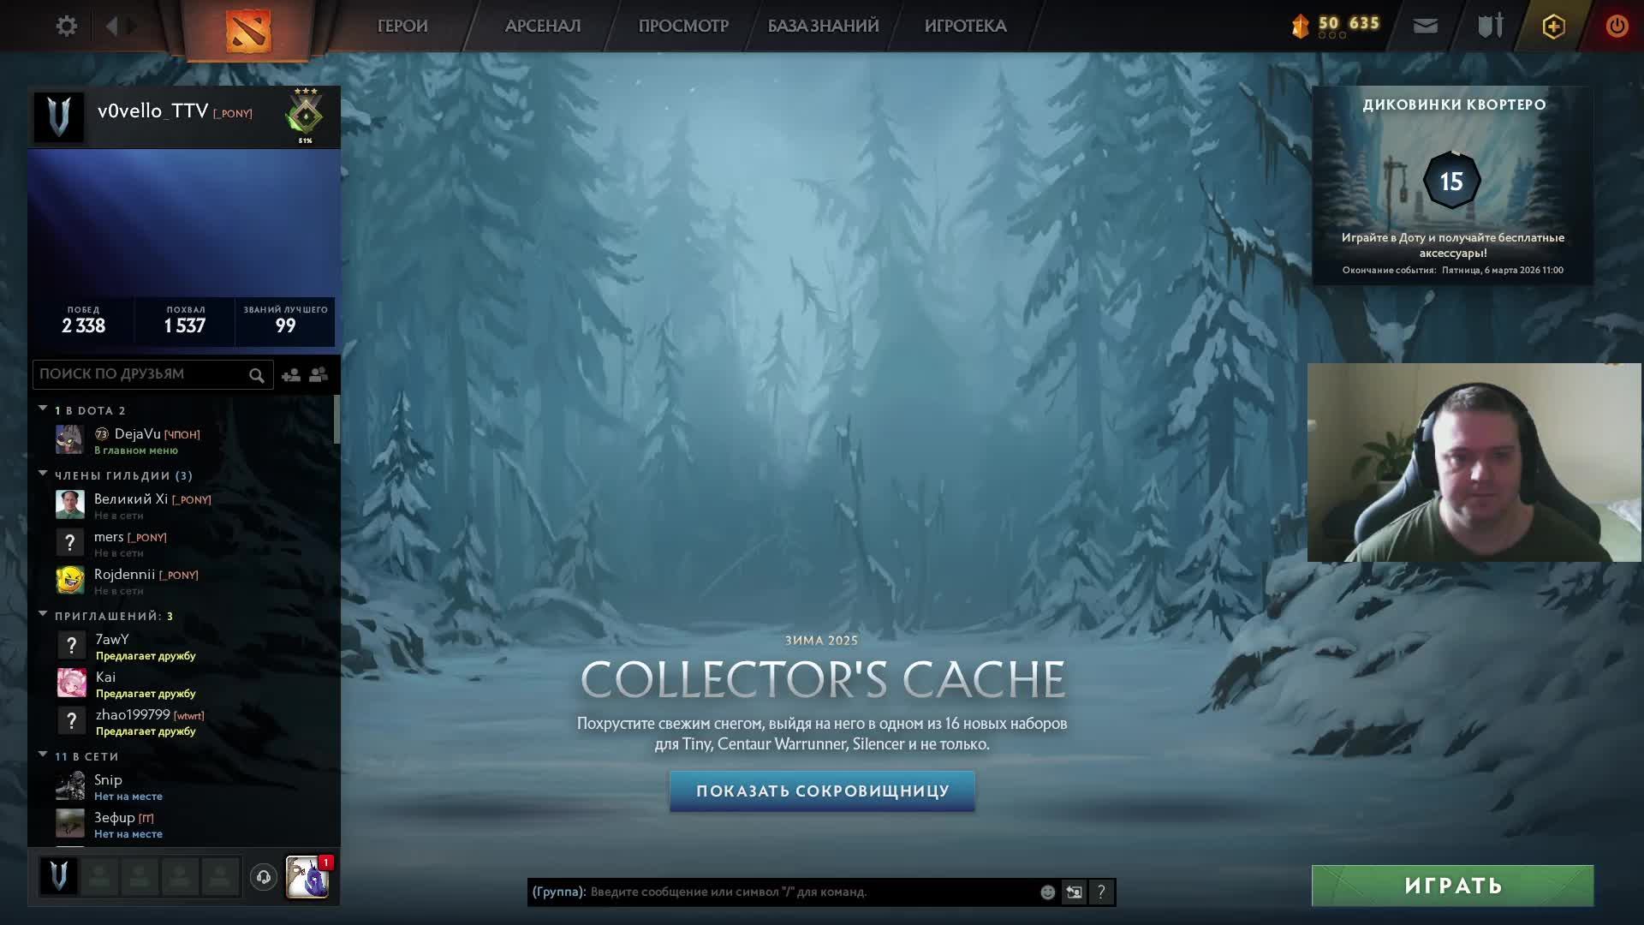The image size is (1644, 925).
Task: Collapse the 11 В СЕТИ section
Action: point(42,755)
